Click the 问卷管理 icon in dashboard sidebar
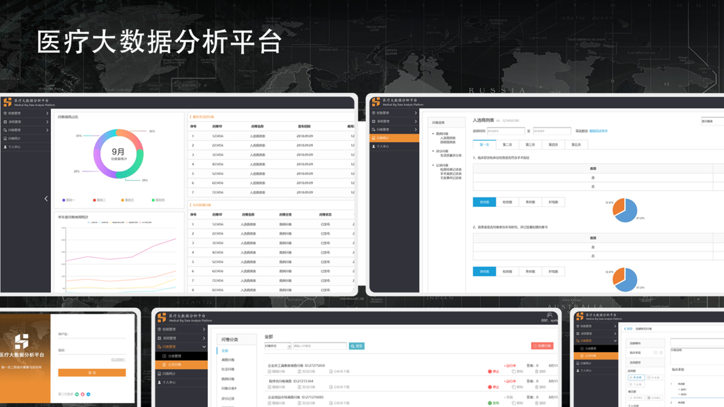 click(x=5, y=130)
